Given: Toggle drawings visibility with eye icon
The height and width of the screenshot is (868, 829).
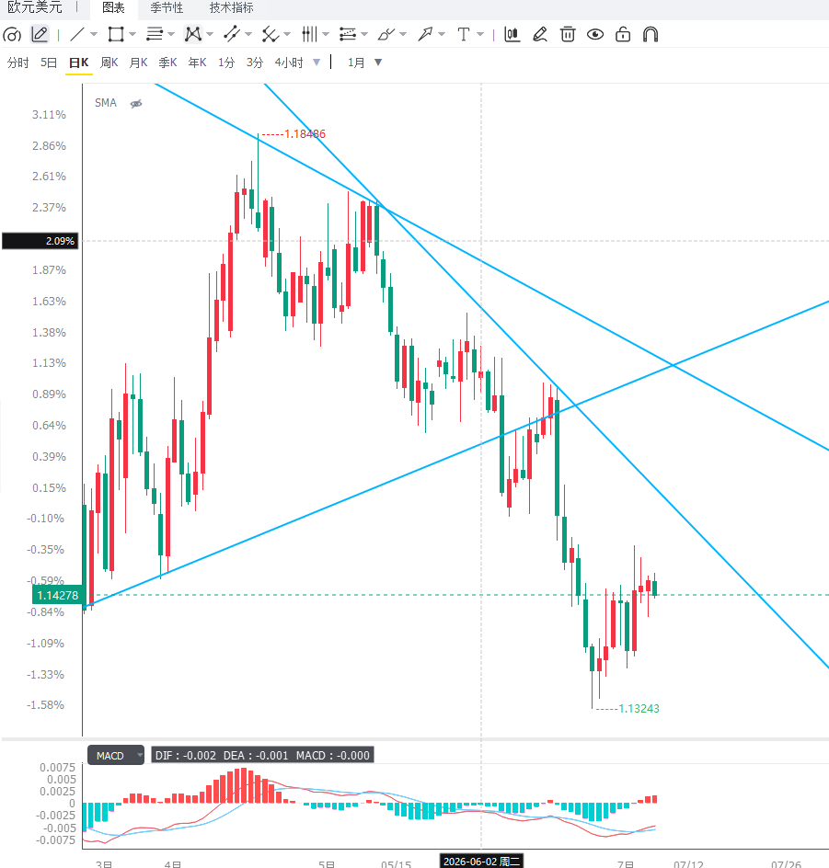Looking at the screenshot, I should tap(595, 34).
